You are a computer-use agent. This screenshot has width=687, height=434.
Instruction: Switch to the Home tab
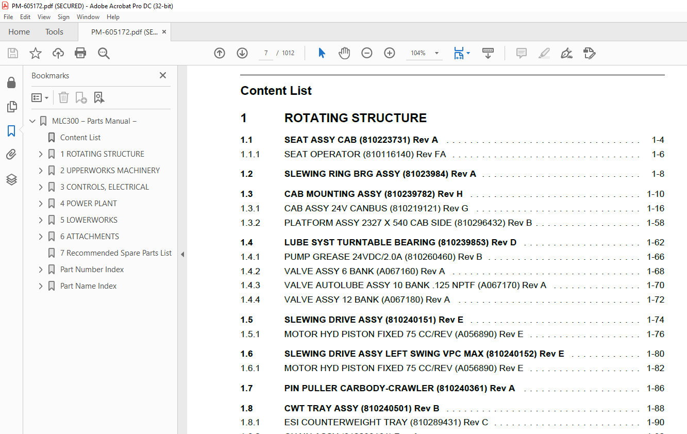(19, 32)
